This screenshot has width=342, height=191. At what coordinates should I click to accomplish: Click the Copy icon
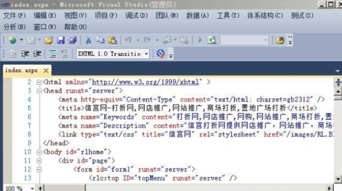point(100,40)
